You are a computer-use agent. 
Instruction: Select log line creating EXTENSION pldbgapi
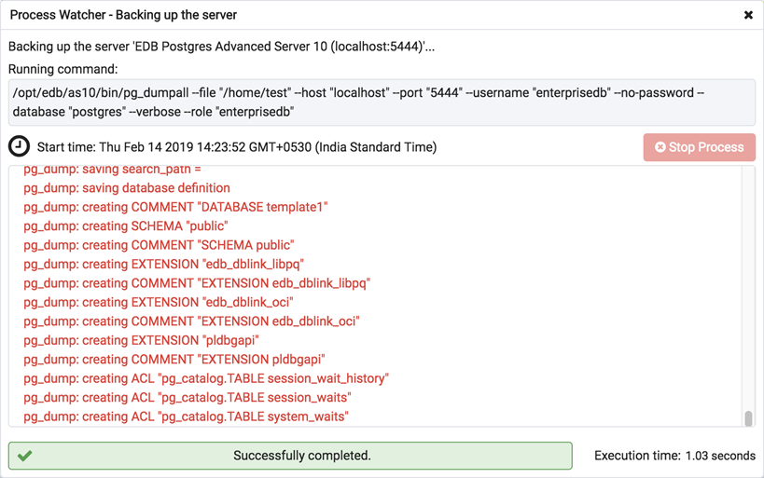[x=141, y=340]
